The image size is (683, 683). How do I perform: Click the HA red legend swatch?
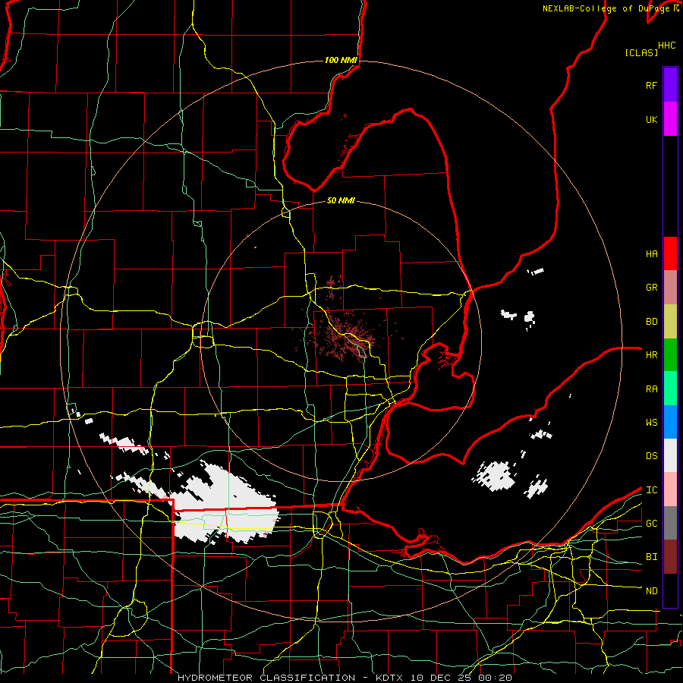pos(670,253)
